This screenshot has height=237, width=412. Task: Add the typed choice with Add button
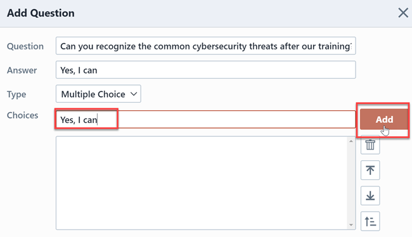tap(384, 120)
